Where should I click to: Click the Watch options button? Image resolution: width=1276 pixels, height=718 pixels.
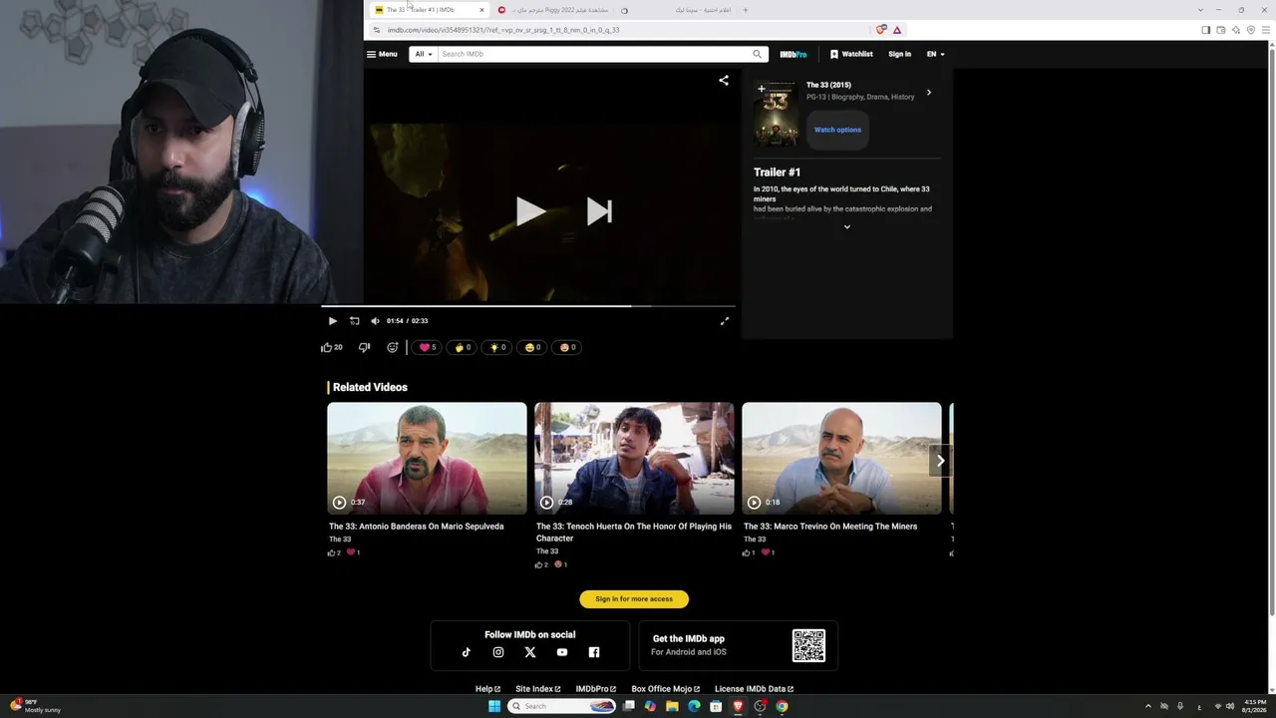837,130
